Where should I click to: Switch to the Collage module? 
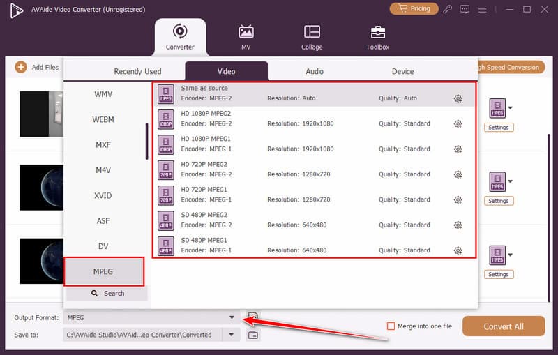312,37
